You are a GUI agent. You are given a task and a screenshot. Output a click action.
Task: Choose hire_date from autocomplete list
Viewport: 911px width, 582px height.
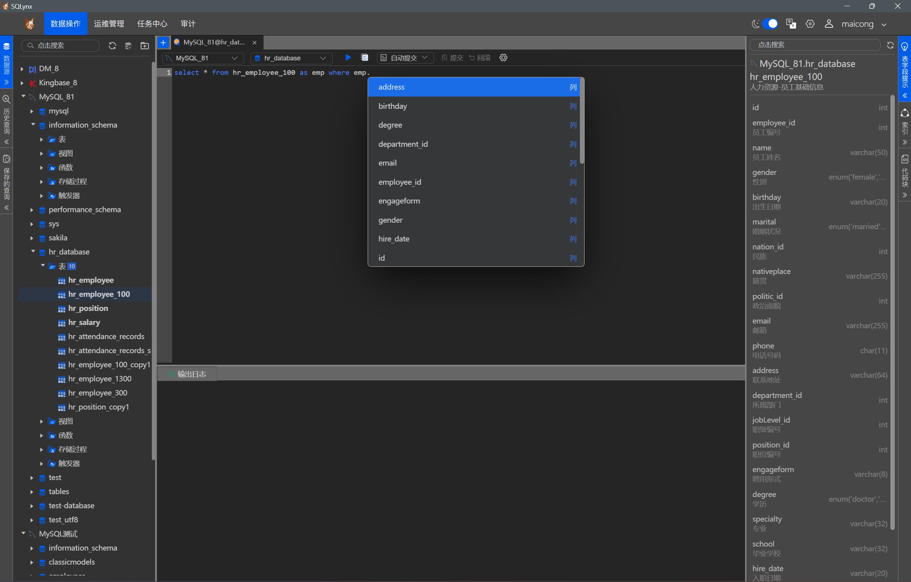pyautogui.click(x=474, y=239)
